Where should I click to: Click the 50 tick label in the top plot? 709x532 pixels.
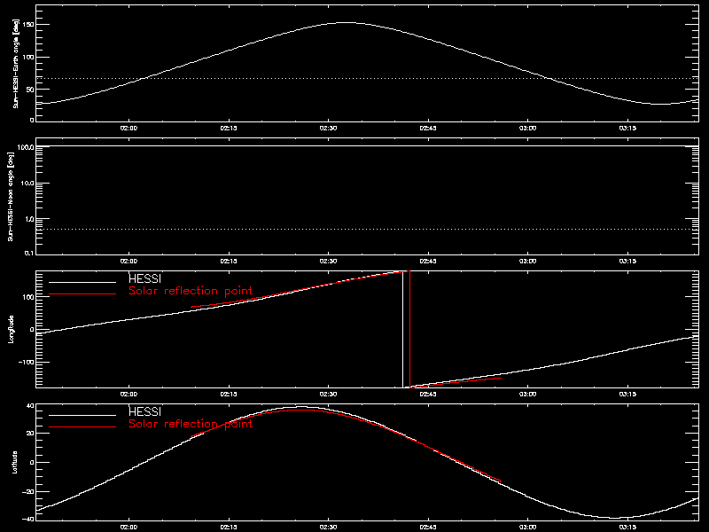30,90
